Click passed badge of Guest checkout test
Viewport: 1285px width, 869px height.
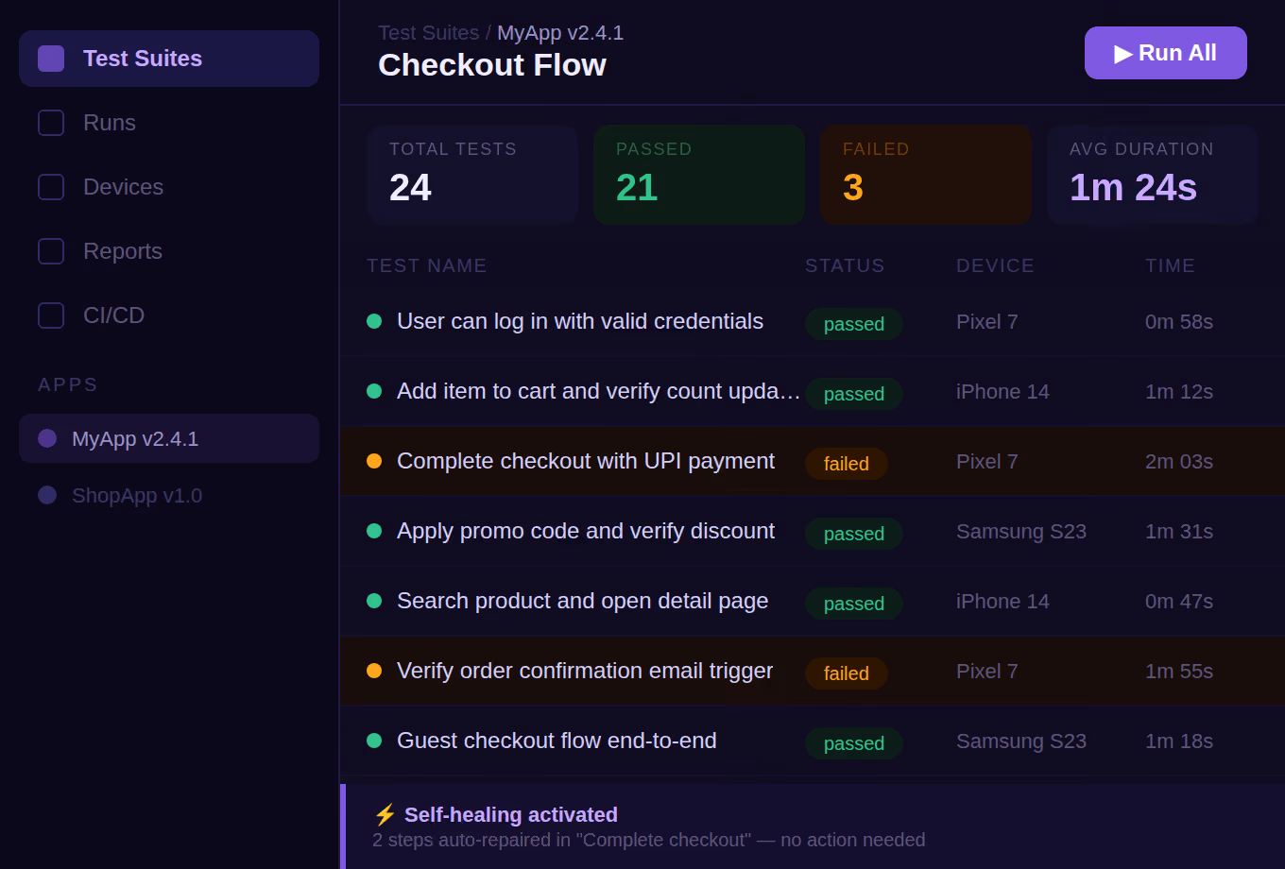(x=854, y=743)
